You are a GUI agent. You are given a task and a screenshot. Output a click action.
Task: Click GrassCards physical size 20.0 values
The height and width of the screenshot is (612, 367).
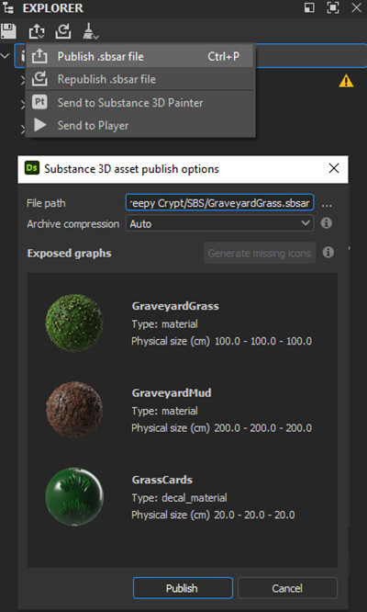click(x=254, y=516)
